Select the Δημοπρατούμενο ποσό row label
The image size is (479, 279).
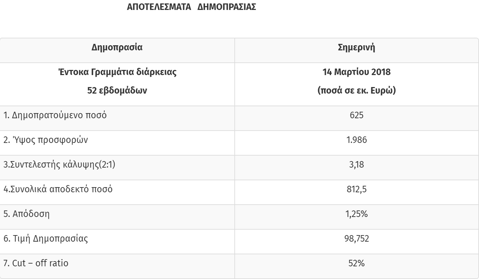point(55,115)
